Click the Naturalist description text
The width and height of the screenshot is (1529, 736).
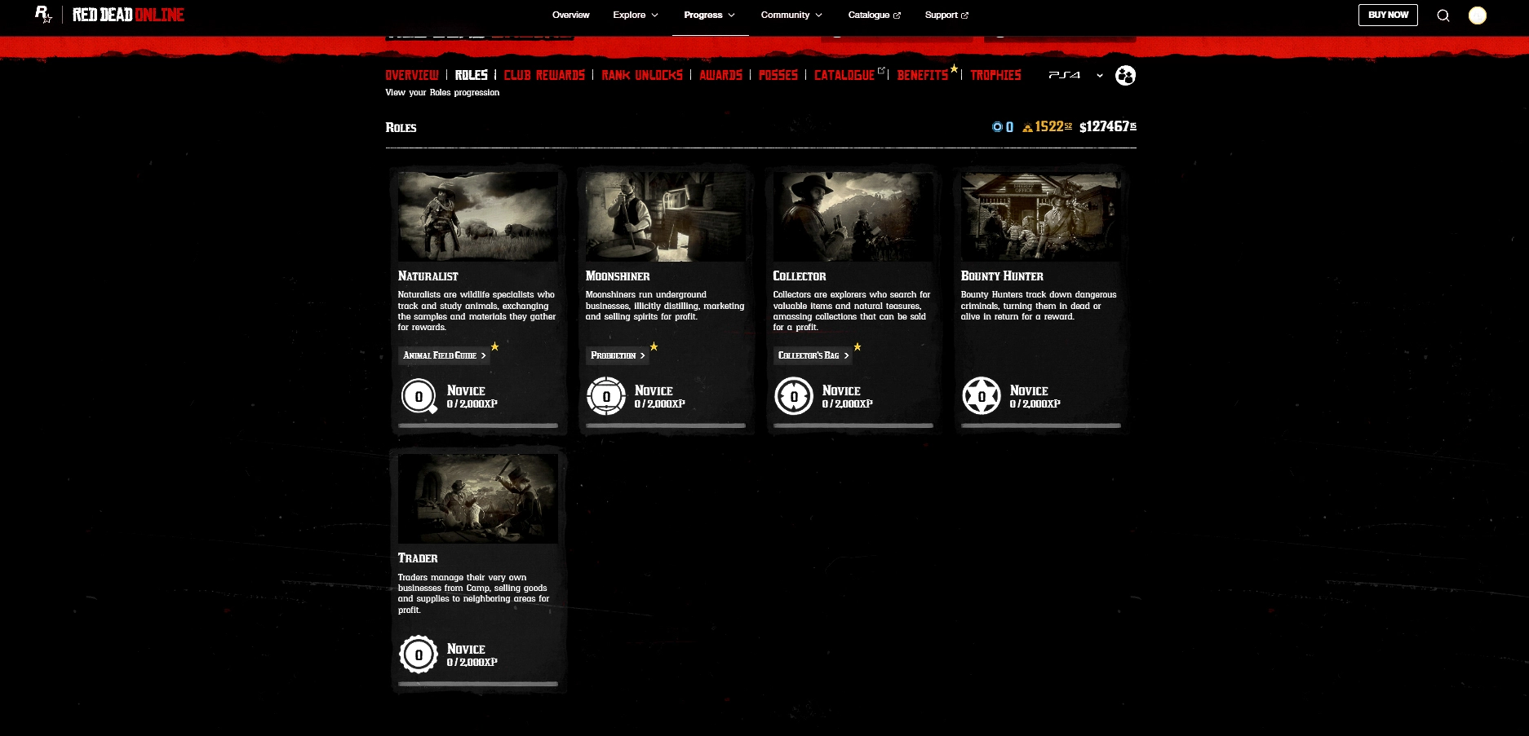tap(477, 311)
